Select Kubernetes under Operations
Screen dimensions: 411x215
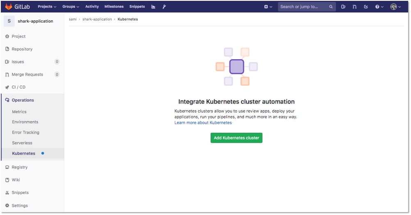23,153
